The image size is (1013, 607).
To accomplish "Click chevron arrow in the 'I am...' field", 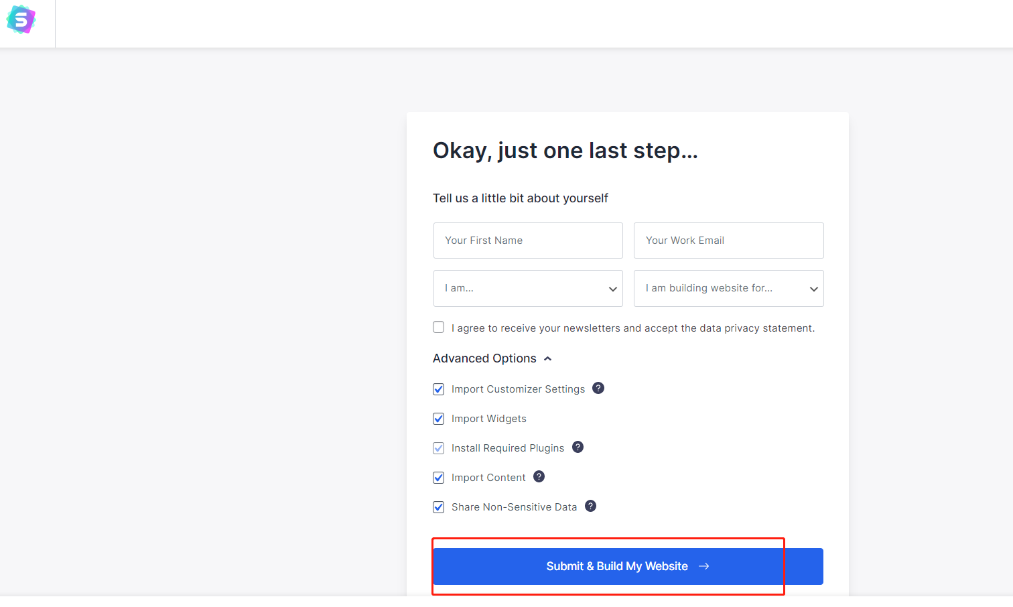I will coord(612,289).
